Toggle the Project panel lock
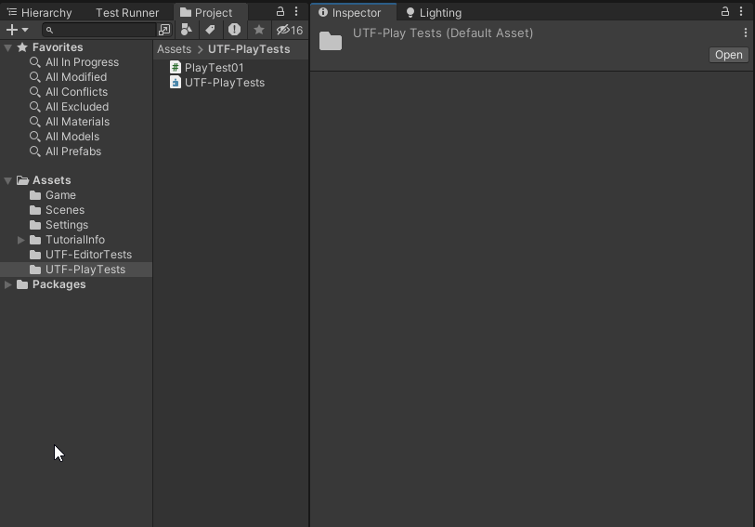The width and height of the screenshot is (755, 527). click(x=280, y=11)
